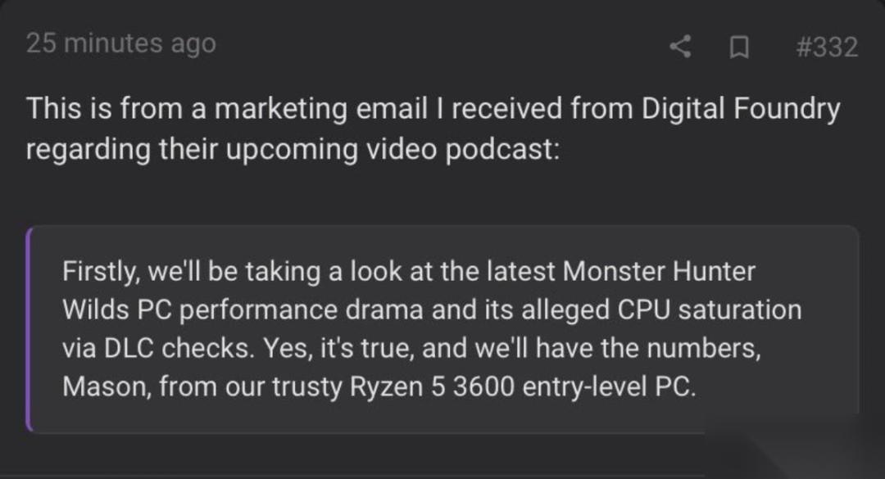The height and width of the screenshot is (479, 885).
Task: Bookmark post #332
Action: [x=739, y=47]
